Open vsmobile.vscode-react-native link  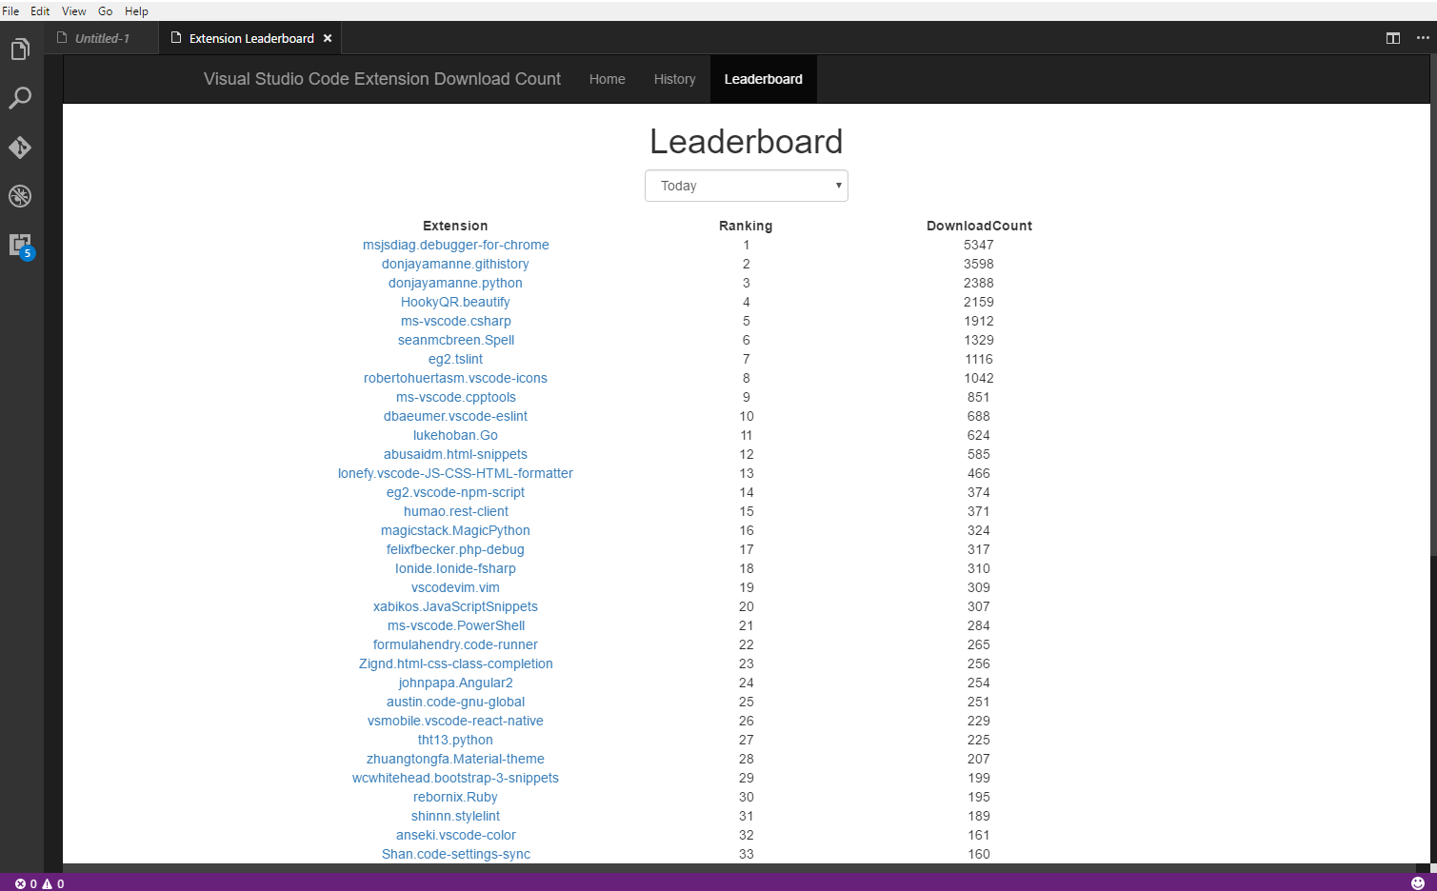(x=455, y=721)
